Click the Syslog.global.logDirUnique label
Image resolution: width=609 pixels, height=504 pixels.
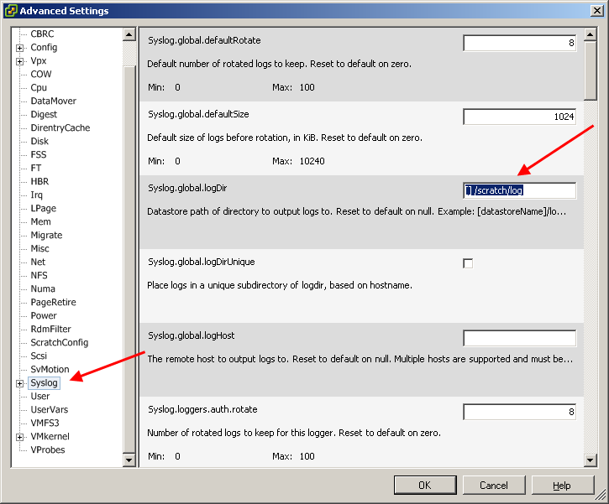[202, 262]
